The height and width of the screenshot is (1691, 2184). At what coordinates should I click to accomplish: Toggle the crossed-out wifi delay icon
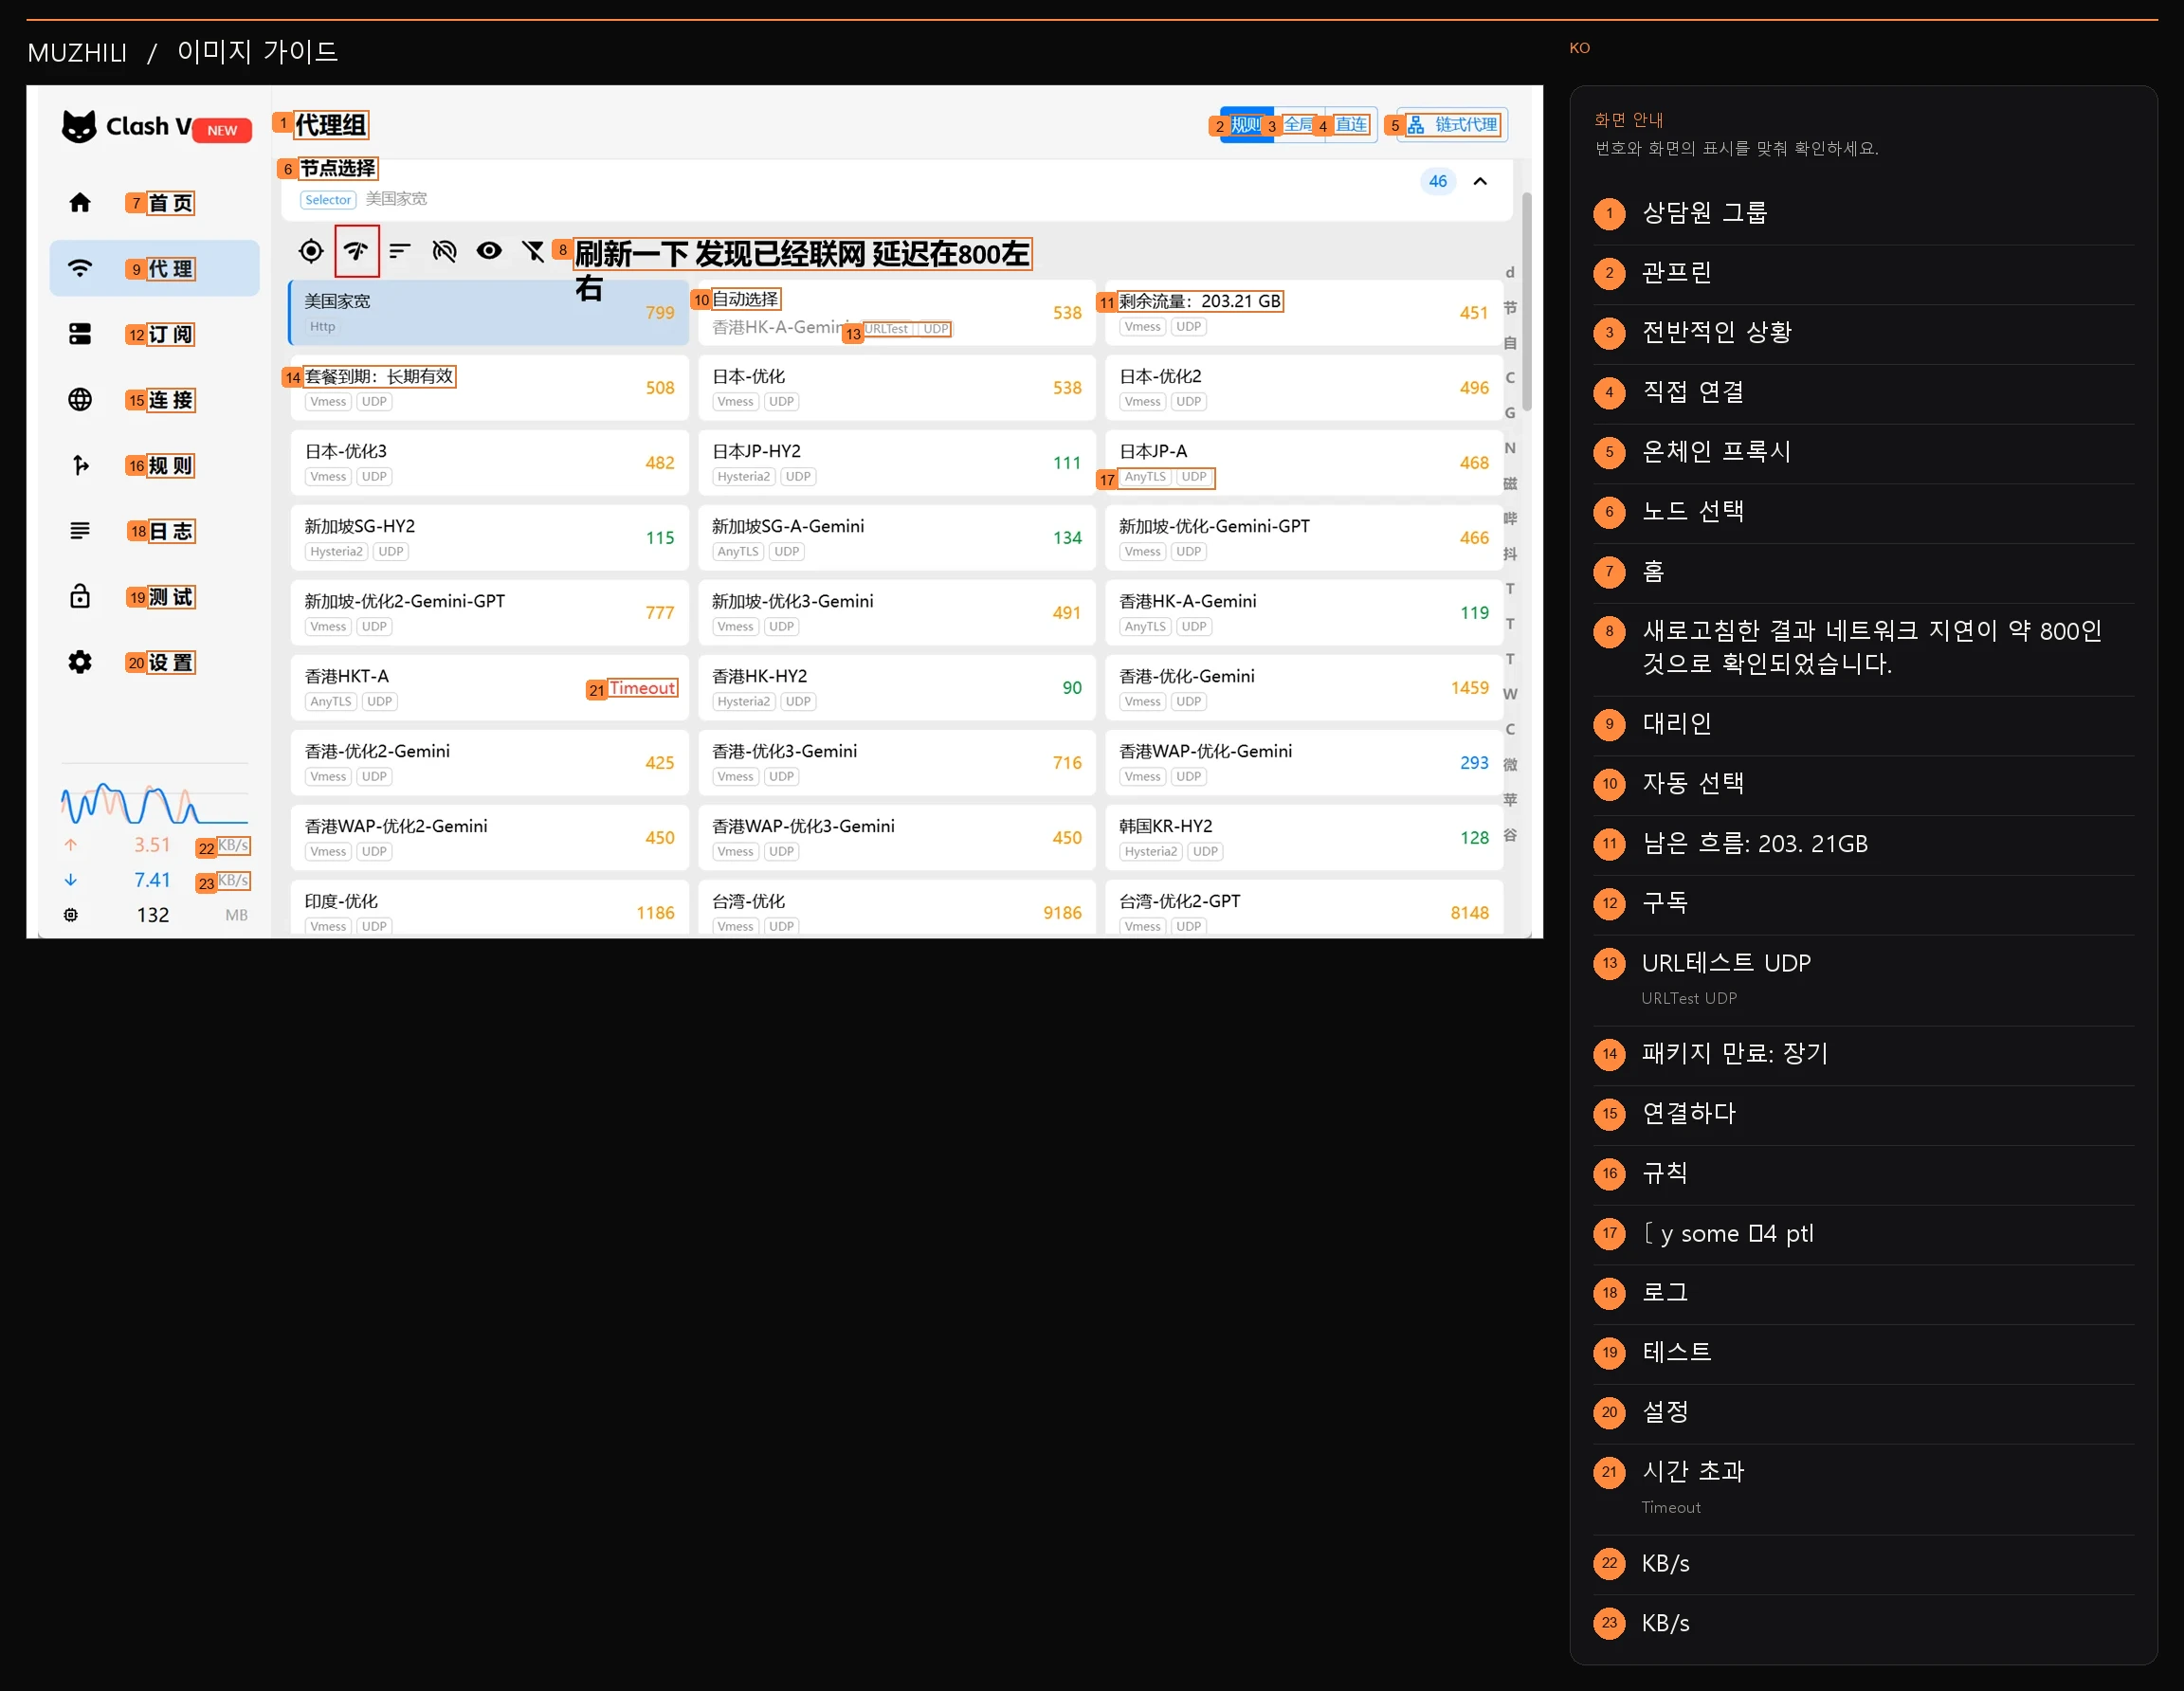tap(444, 251)
